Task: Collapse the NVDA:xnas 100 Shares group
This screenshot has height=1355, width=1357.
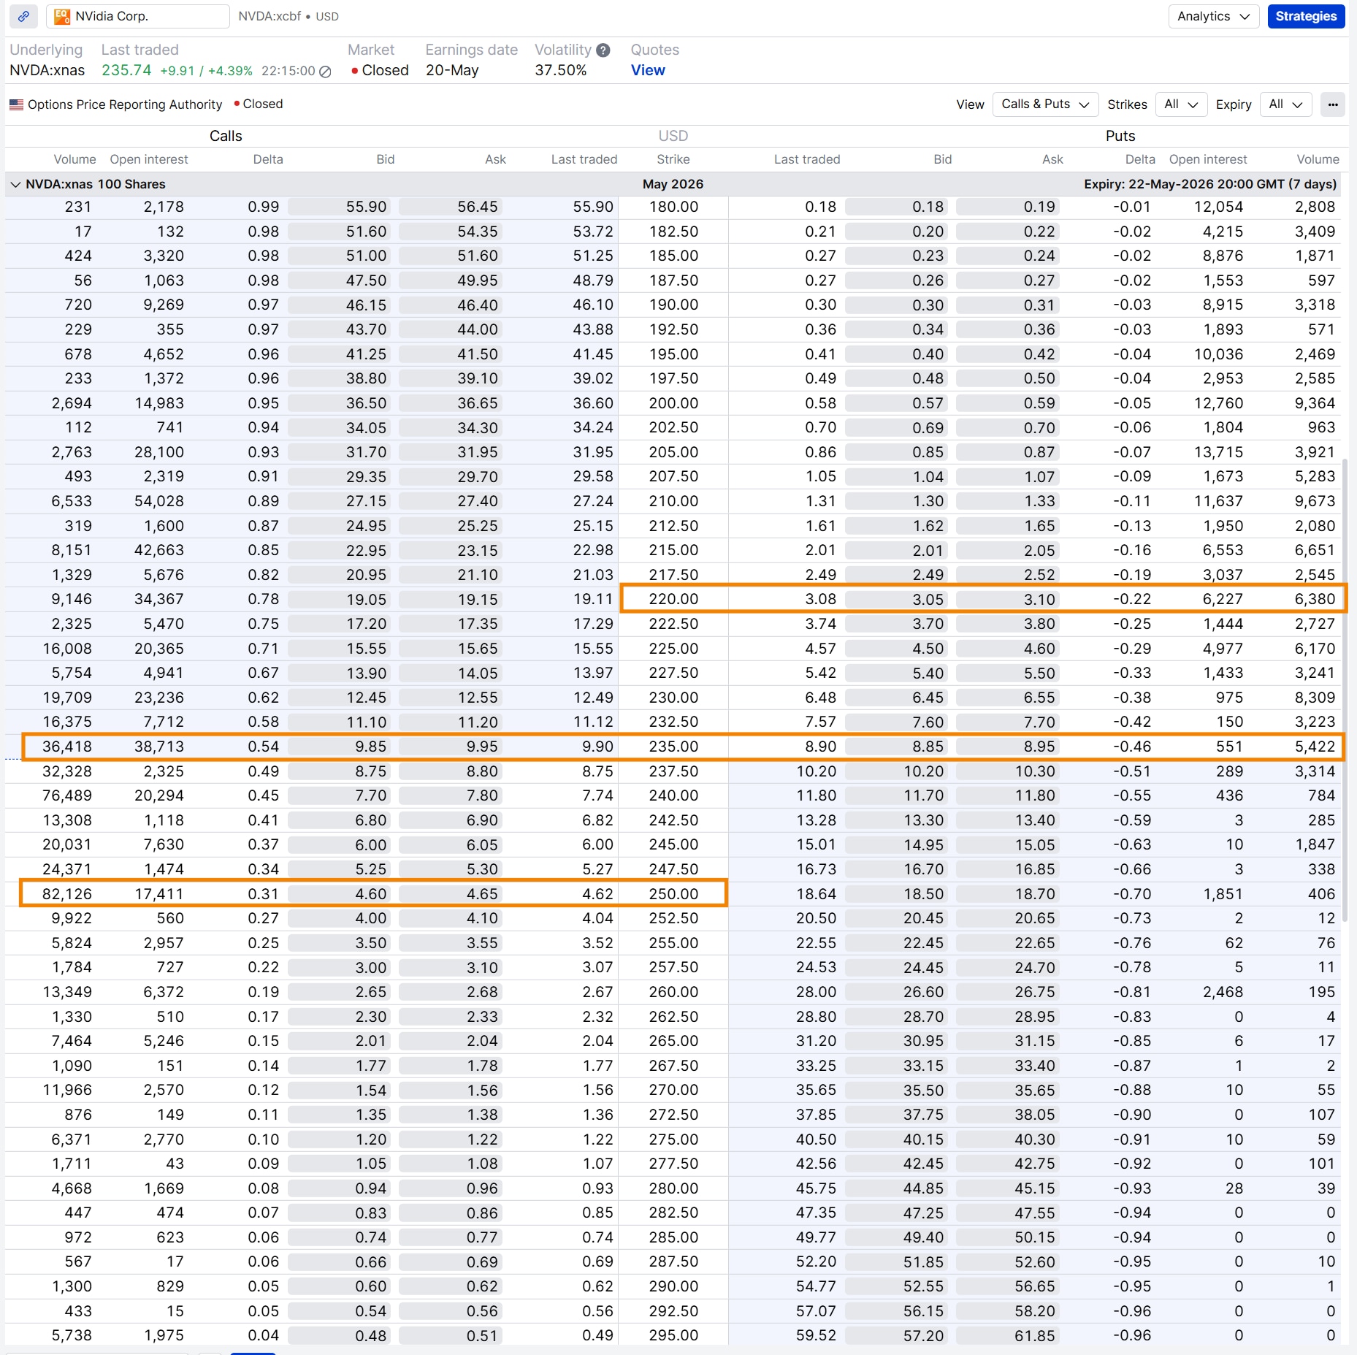Action: [x=15, y=185]
